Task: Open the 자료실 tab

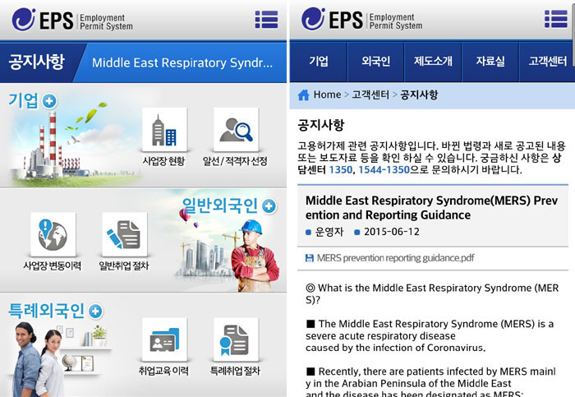Action: [x=490, y=62]
